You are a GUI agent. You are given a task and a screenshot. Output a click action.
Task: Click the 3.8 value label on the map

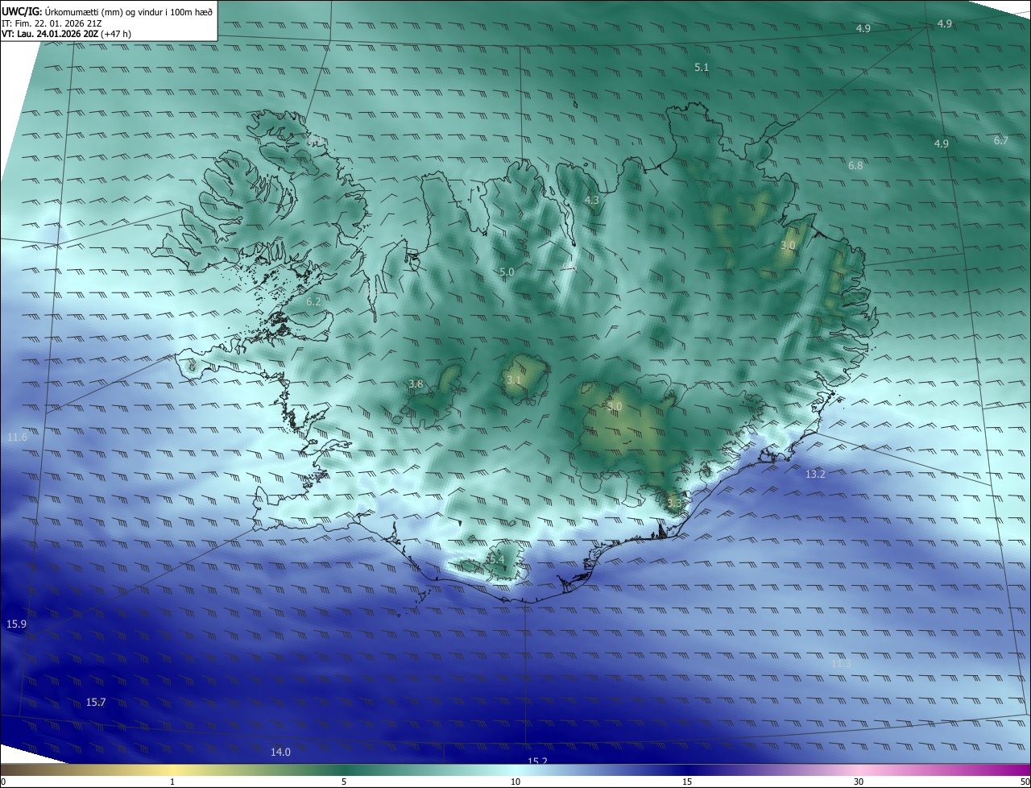[416, 384]
